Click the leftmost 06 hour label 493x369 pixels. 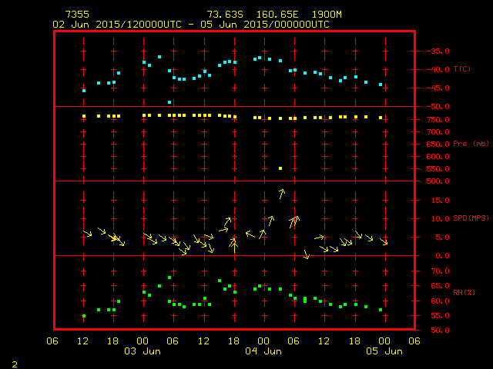coord(53,341)
